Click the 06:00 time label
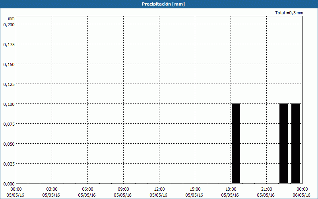 pyautogui.click(x=87, y=189)
